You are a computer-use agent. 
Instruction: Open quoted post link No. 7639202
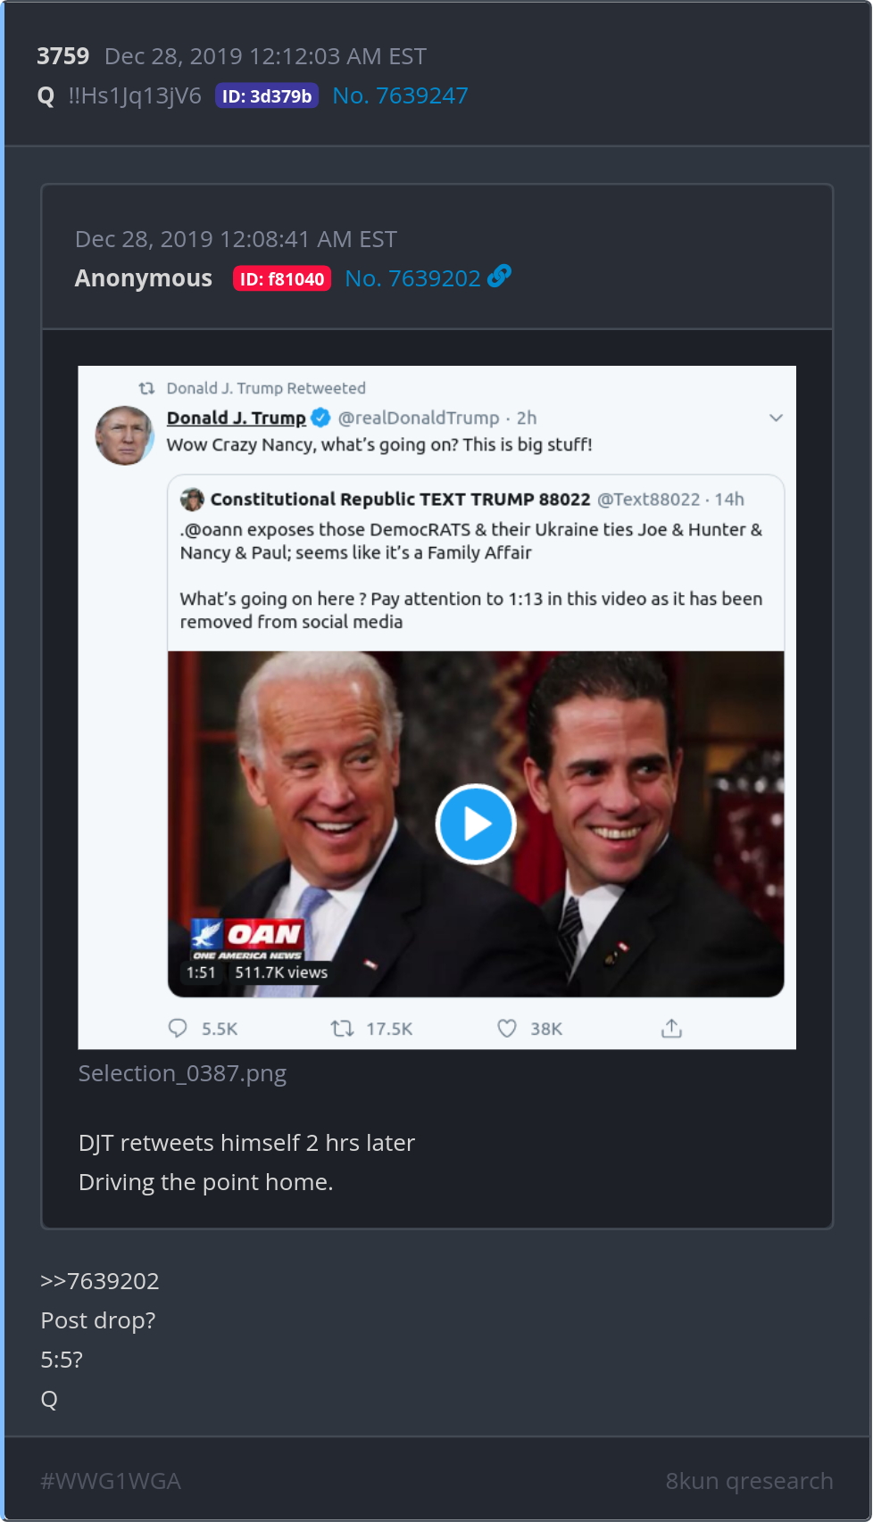[x=412, y=278]
